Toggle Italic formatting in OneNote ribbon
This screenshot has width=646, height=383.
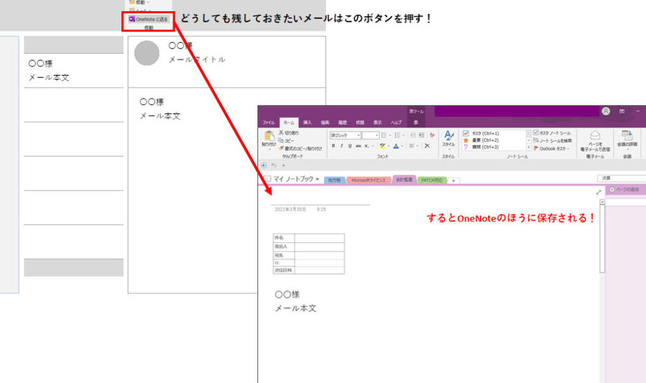342,146
